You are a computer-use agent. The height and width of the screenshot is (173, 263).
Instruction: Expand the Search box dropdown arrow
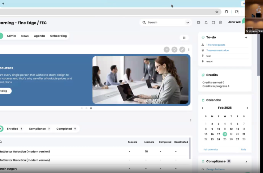[188, 23]
